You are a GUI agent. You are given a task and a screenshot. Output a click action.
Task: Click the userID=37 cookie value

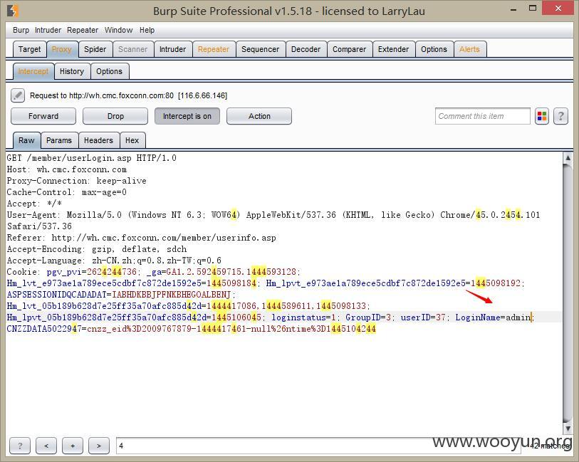coord(423,317)
